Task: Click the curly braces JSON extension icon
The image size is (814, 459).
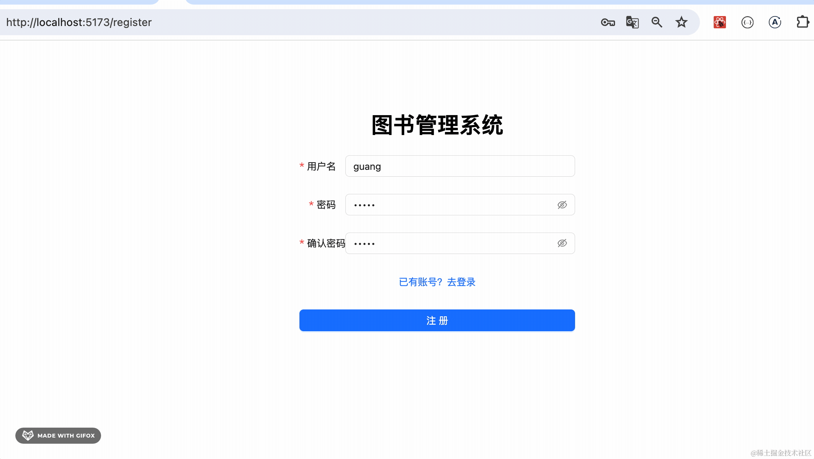Action: pyautogui.click(x=747, y=23)
